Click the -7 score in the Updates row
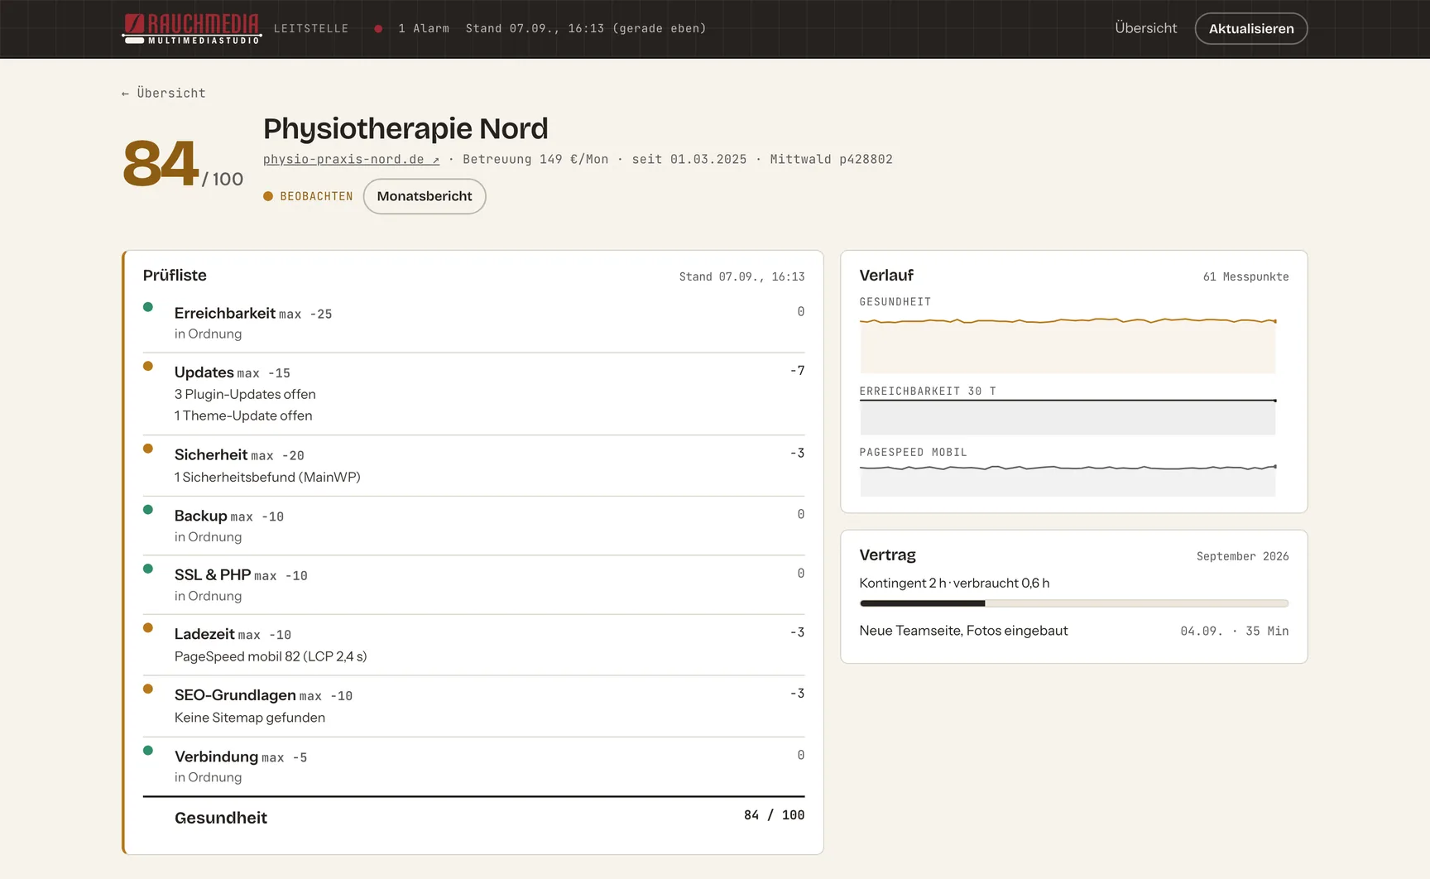The height and width of the screenshot is (879, 1430). coord(797,371)
